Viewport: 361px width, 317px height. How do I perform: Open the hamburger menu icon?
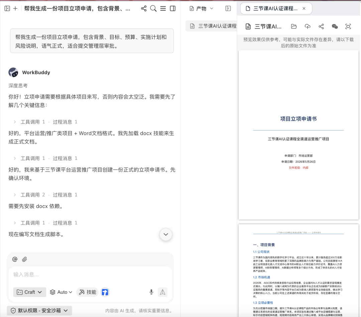click(x=163, y=8)
